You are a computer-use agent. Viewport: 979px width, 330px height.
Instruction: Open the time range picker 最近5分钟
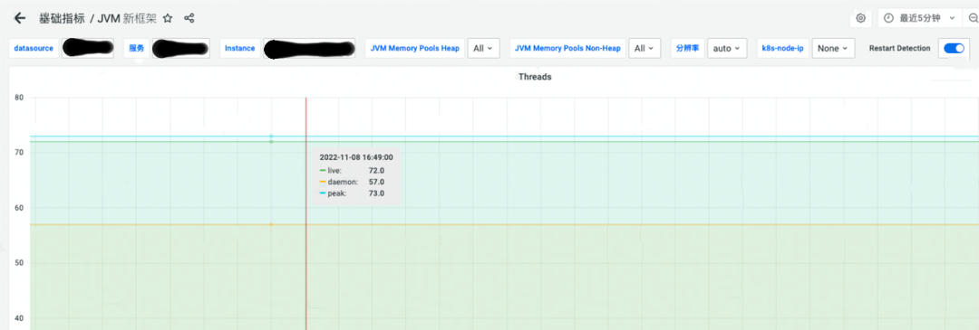[x=920, y=18]
